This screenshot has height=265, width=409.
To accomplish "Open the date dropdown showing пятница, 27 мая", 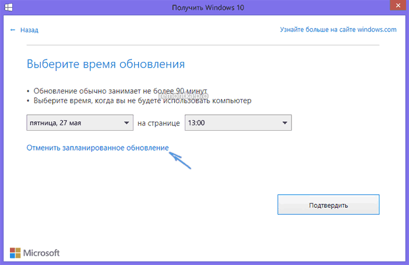I will coord(80,123).
